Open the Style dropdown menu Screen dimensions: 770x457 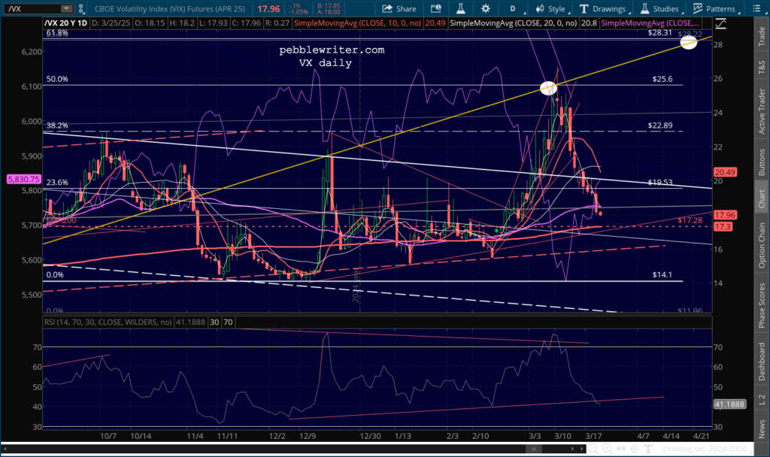click(551, 8)
